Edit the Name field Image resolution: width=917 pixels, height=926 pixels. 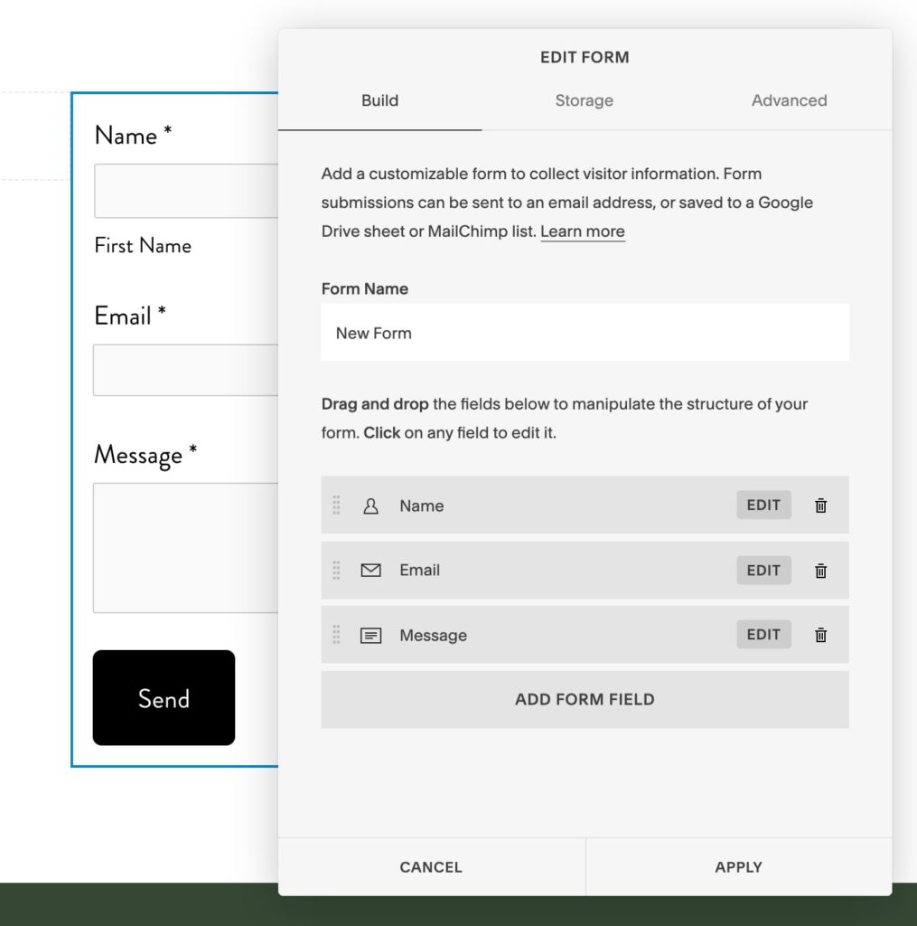763,505
